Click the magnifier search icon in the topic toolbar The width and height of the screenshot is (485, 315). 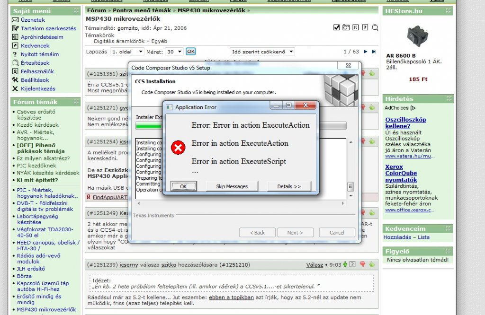point(375,27)
